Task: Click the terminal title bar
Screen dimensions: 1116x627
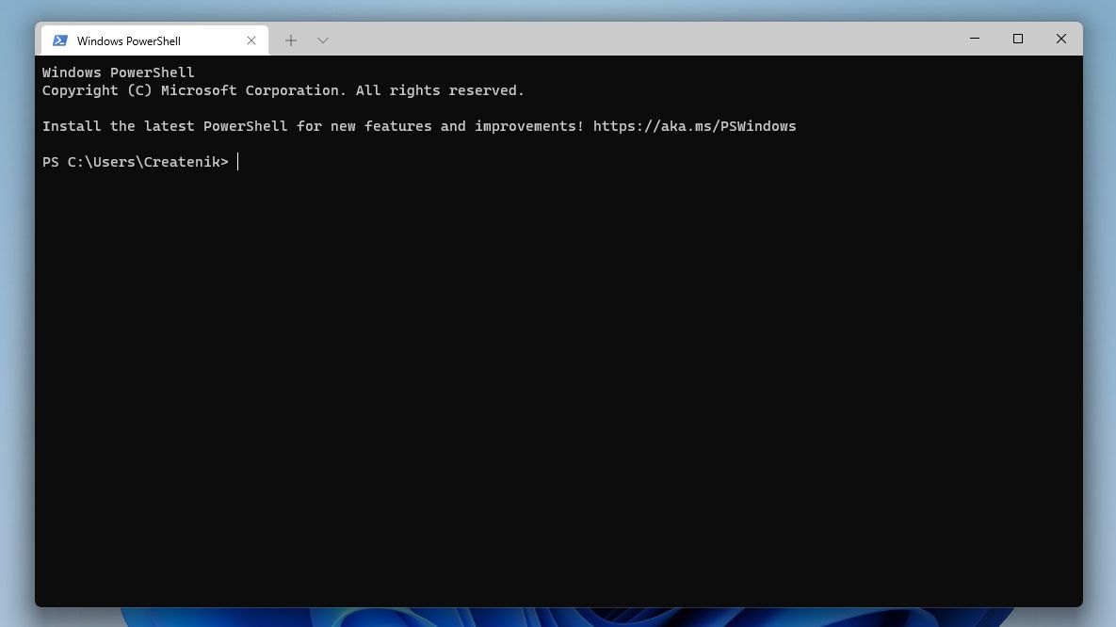Action: pyautogui.click(x=612, y=39)
